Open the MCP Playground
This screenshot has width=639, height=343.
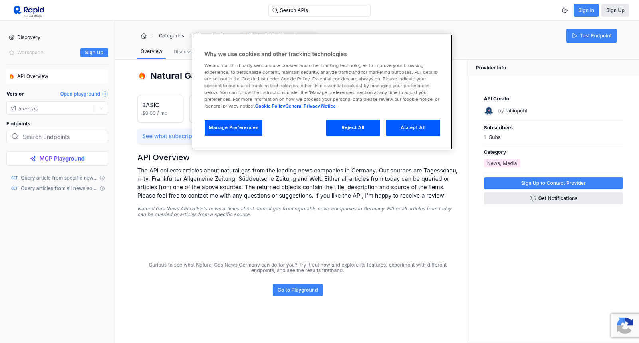point(57,159)
